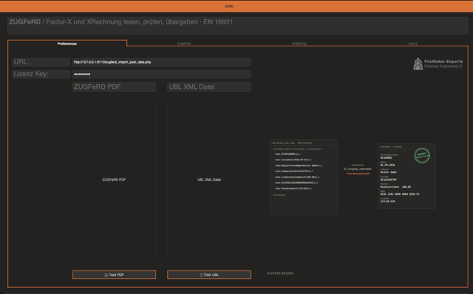Click the 'Lizenz Key:' field label
The image size is (473, 294).
[41, 74]
